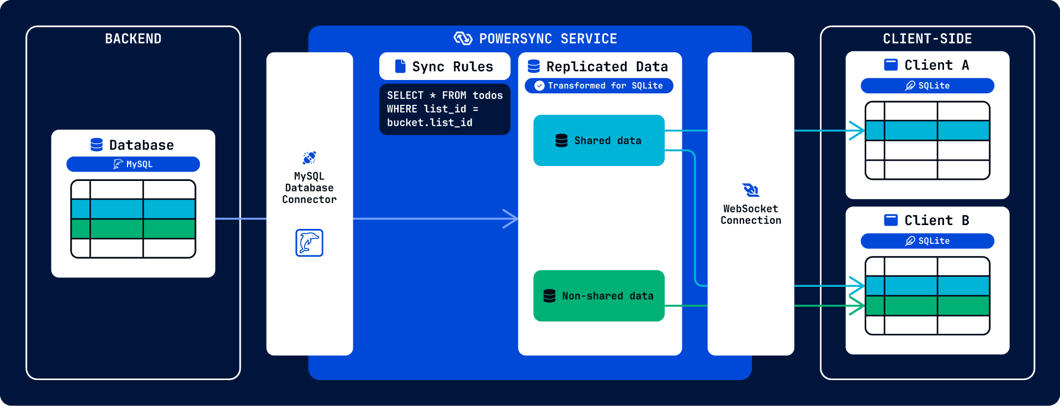This screenshot has height=406, width=1060.
Task: Click the plug icon above MySQL Database Connector
Action: [x=309, y=158]
